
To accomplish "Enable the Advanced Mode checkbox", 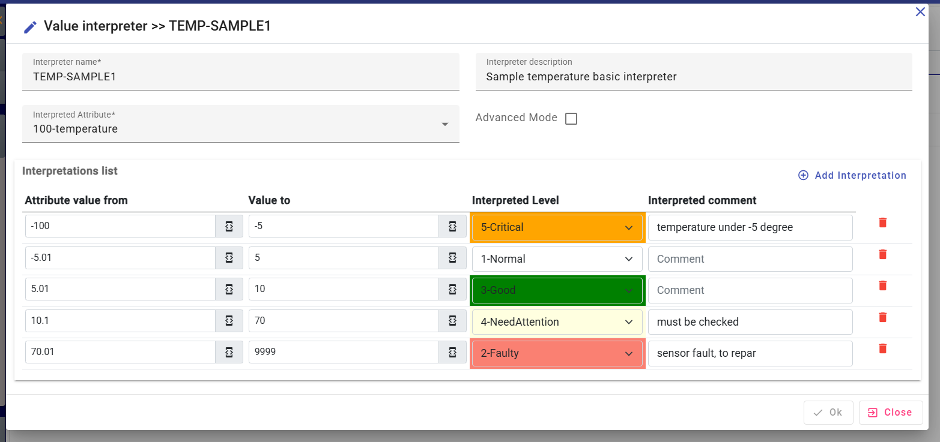I will point(571,119).
